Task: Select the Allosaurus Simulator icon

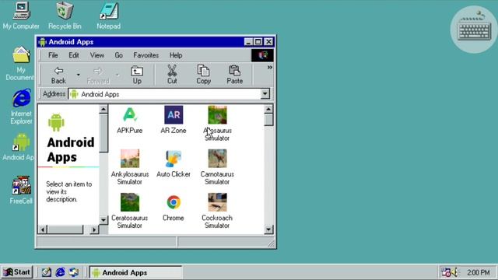Action: (217, 115)
